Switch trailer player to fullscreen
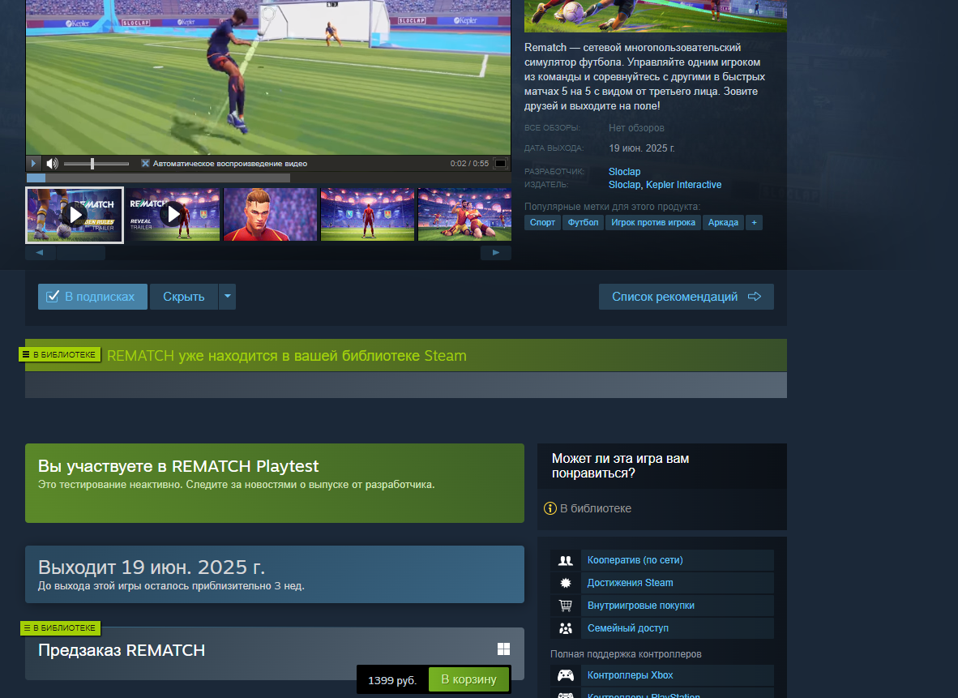 pos(500,163)
